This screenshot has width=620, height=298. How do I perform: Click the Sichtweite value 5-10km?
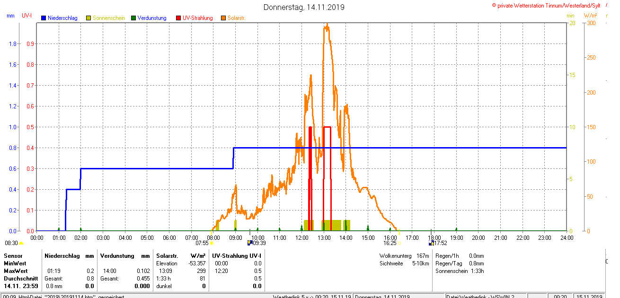pyautogui.click(x=421, y=263)
